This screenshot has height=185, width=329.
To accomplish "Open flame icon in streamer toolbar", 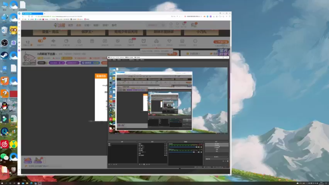I will [79, 41].
